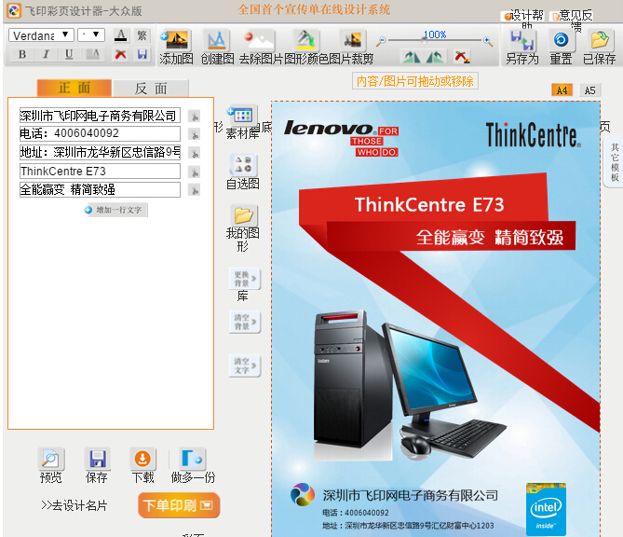Click the 另存为 (save as) icon
This screenshot has width=623, height=537.
[521, 41]
